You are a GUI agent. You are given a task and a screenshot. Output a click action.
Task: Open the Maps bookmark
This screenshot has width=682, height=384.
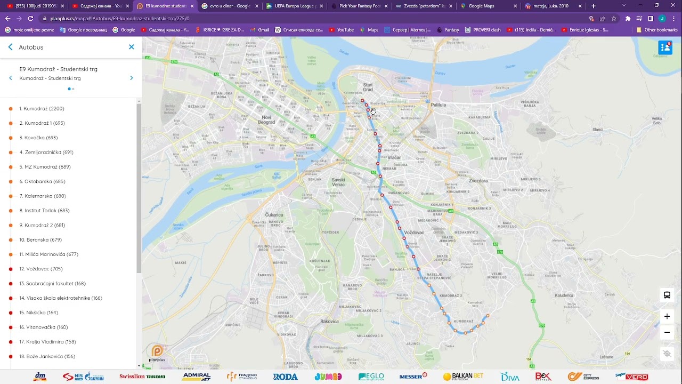pyautogui.click(x=369, y=30)
